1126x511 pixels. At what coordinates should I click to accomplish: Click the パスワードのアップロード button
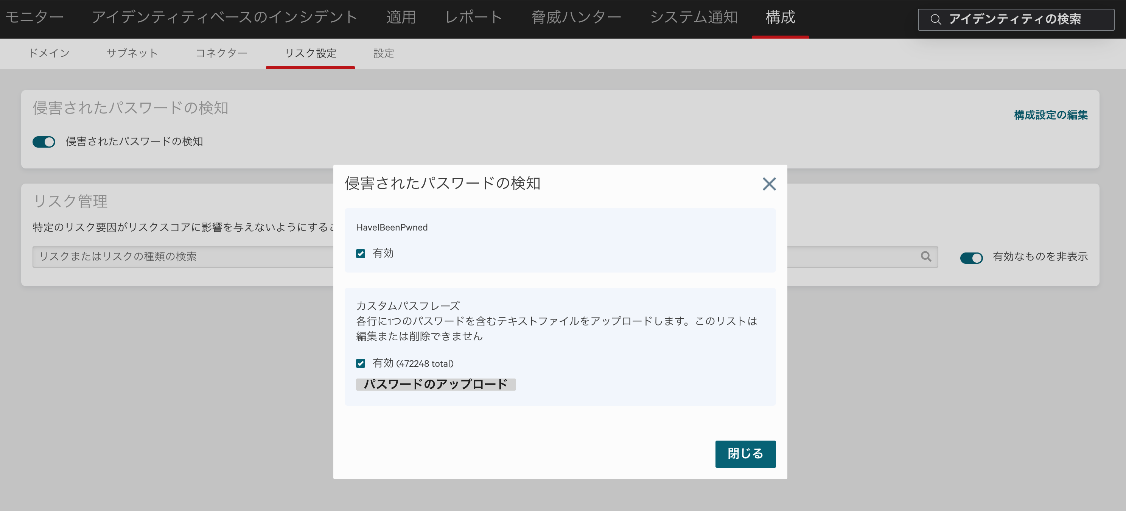[x=436, y=384]
